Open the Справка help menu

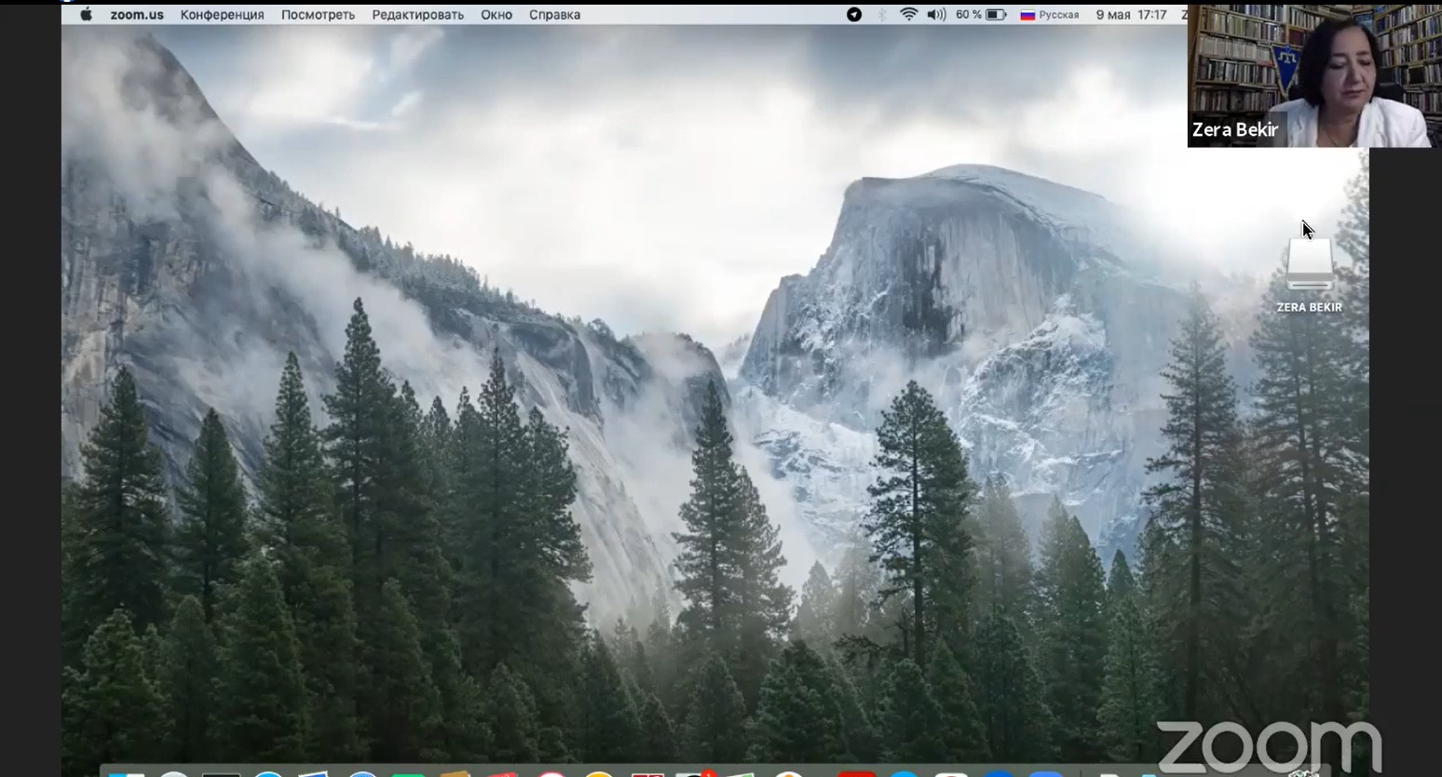pos(554,15)
